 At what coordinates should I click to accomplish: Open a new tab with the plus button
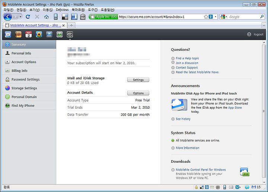coord(71,25)
